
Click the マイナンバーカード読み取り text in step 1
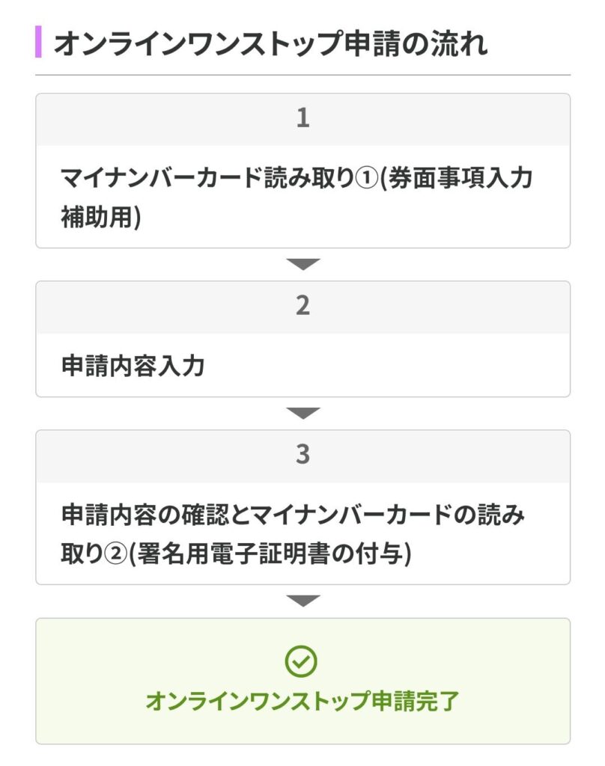tap(206, 180)
